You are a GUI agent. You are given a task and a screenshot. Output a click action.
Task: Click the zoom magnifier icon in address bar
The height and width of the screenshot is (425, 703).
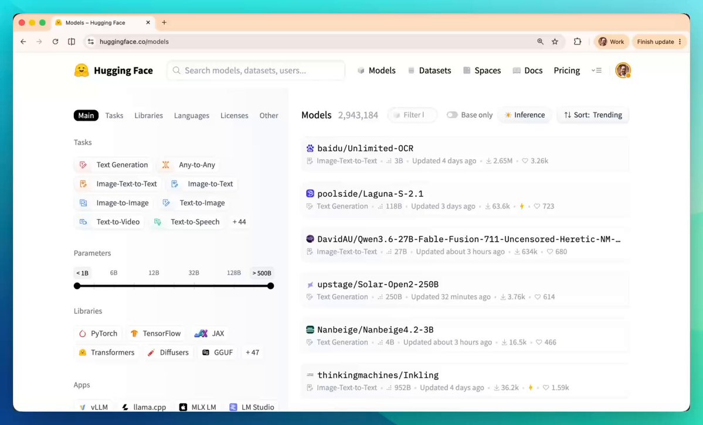pos(540,42)
